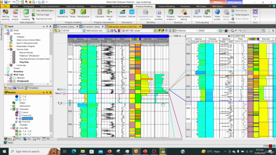
Task: Switch to Fracture Modeling ribbon tab
Action: tap(166, 6)
